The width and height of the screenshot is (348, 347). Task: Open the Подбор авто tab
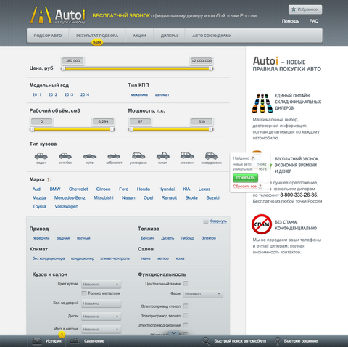tap(48, 36)
